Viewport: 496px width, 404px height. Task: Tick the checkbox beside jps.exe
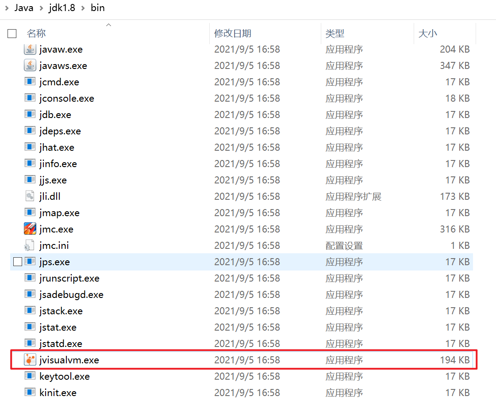[x=17, y=262]
